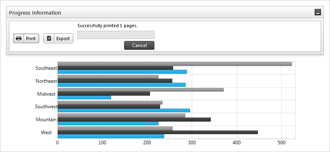This screenshot has width=330, height=152.
Task: Click the 300 axis tick label
Action: point(192,143)
